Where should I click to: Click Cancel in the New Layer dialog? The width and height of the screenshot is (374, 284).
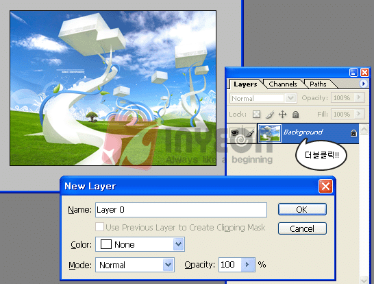[302, 228]
